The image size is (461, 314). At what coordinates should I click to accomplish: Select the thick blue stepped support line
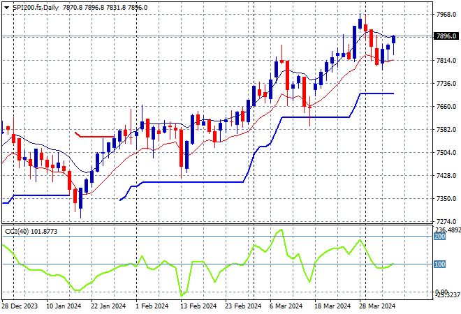pos(257,147)
